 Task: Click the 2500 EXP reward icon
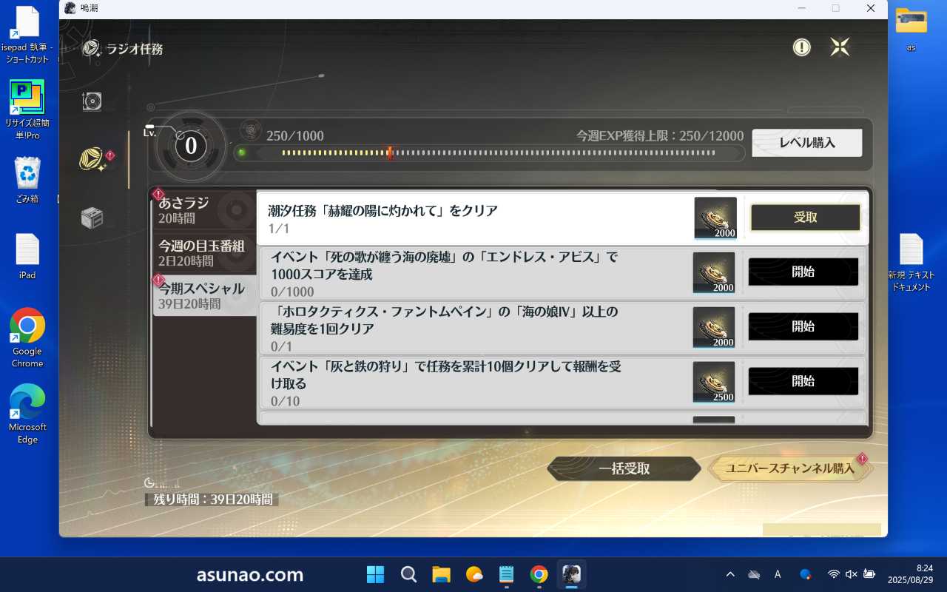point(714,382)
